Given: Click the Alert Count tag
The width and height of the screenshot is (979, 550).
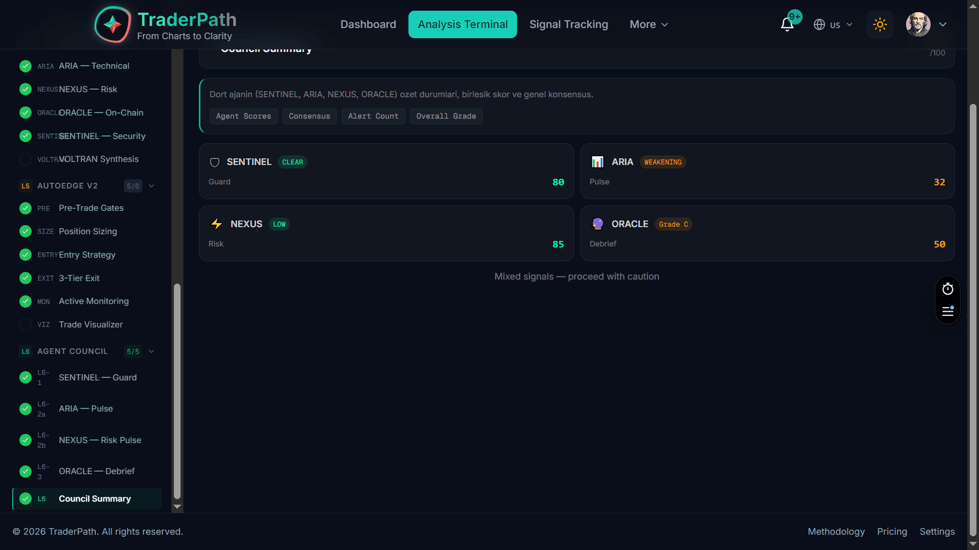Looking at the screenshot, I should click(373, 117).
